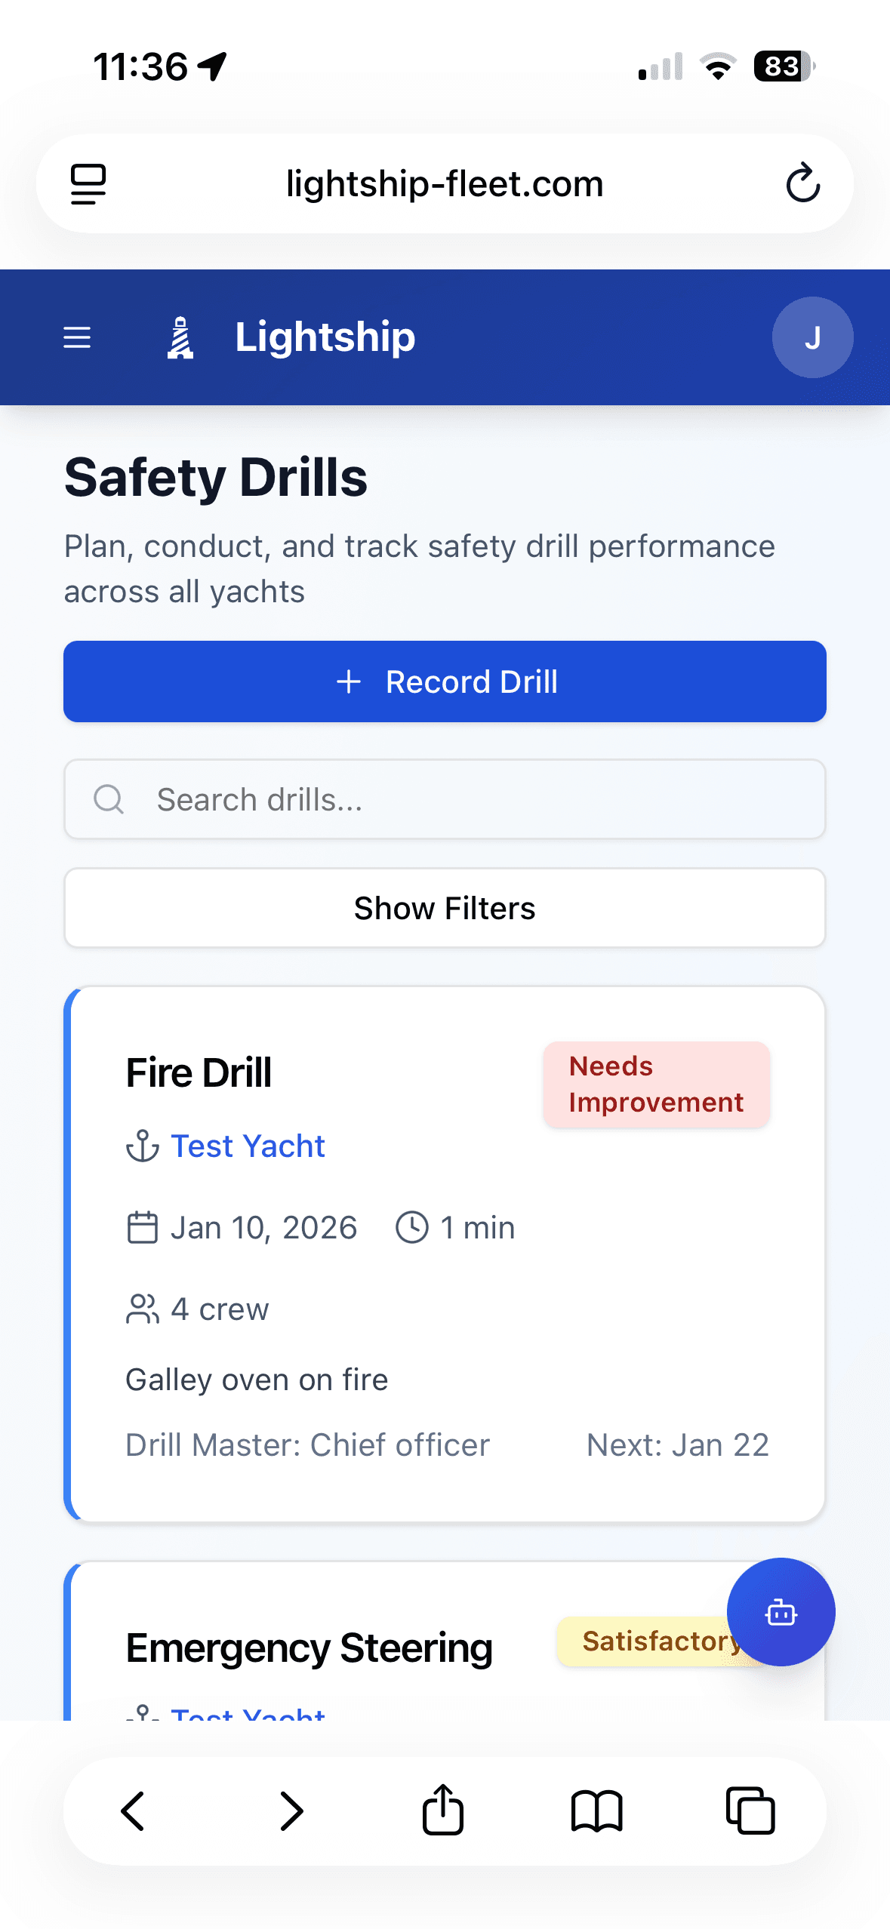Open the Test Yacht link in Fire Drill

[x=248, y=1146]
